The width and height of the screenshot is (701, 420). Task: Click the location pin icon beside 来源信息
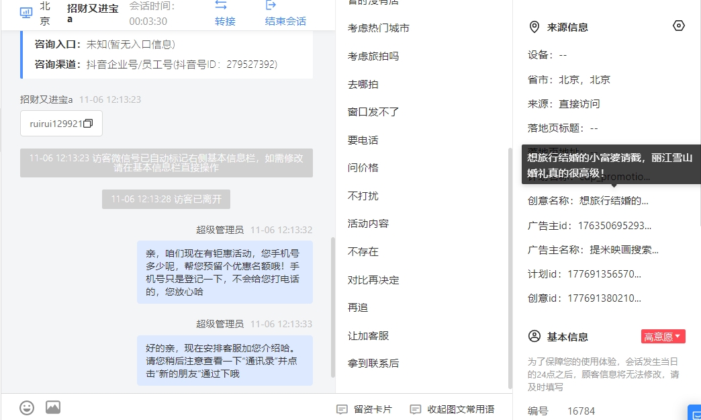pos(534,28)
